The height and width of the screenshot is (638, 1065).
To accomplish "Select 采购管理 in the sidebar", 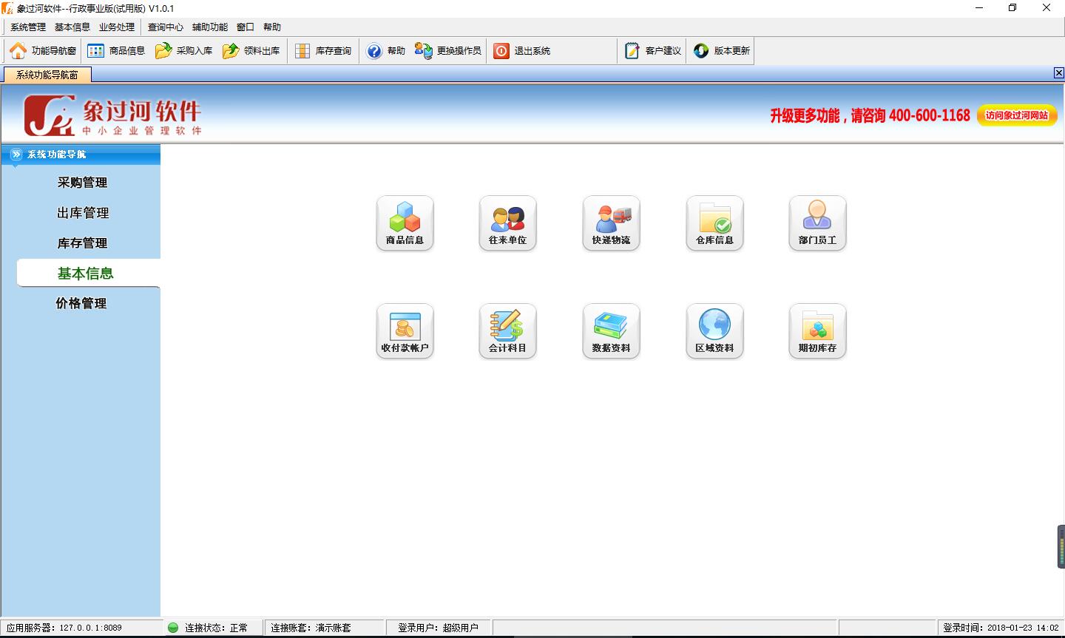I will pos(83,183).
